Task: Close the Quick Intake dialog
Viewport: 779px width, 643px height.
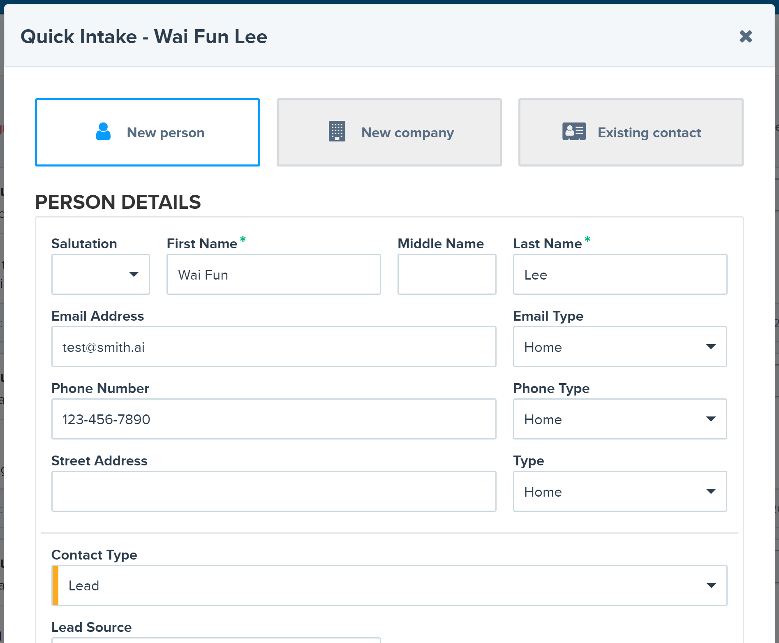Action: click(746, 36)
